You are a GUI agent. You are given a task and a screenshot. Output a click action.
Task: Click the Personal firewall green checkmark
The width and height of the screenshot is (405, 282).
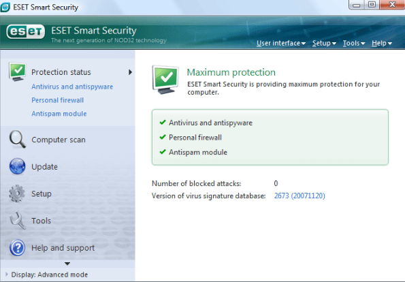pyautogui.click(x=163, y=137)
